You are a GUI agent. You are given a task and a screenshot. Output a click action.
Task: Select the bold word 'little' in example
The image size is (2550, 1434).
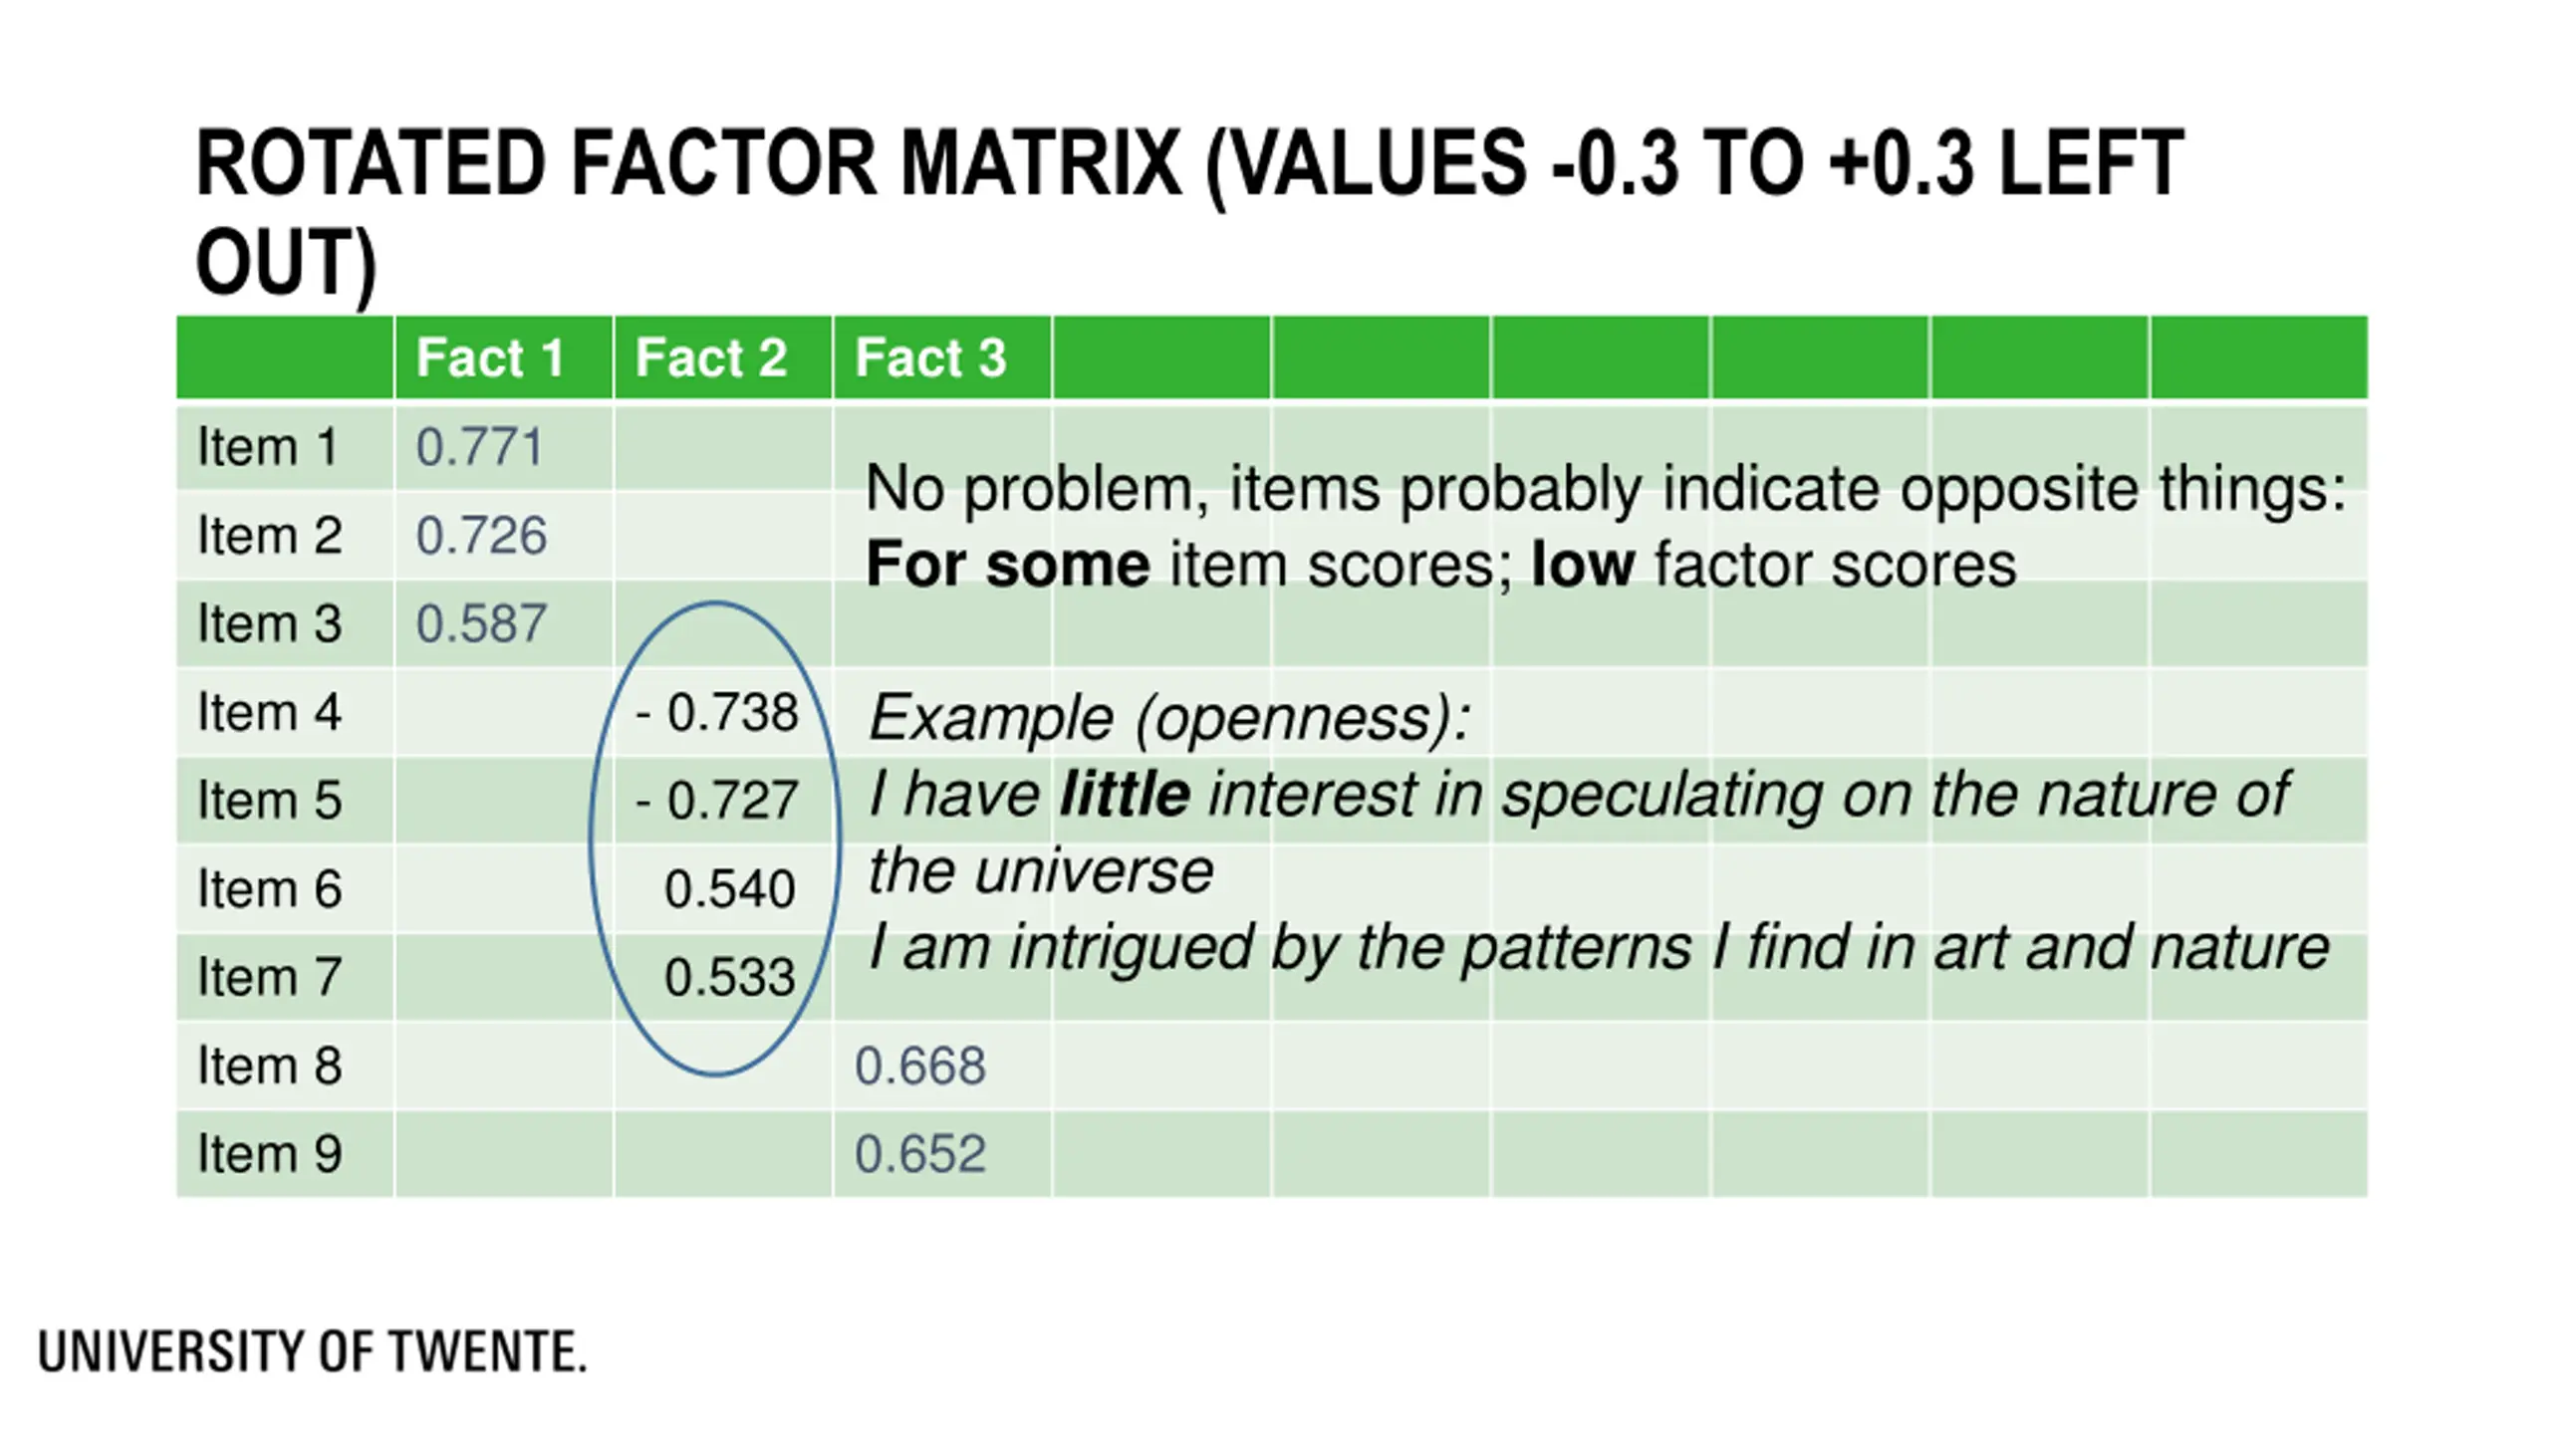(1125, 795)
